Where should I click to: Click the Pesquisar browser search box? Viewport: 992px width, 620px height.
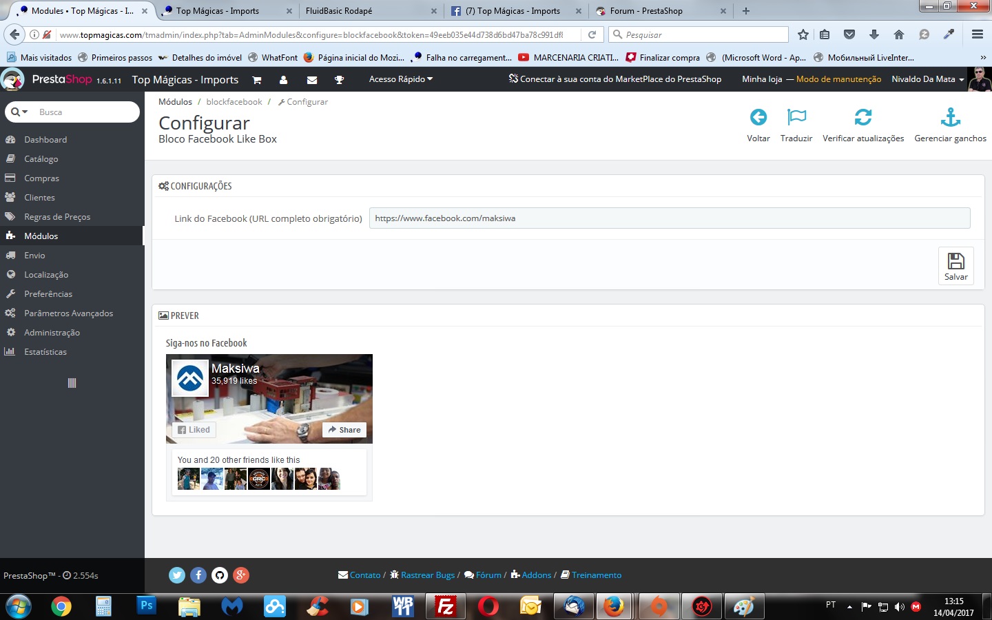point(699,34)
